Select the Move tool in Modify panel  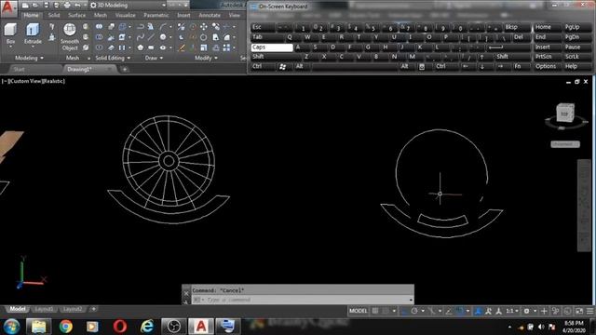[204, 27]
